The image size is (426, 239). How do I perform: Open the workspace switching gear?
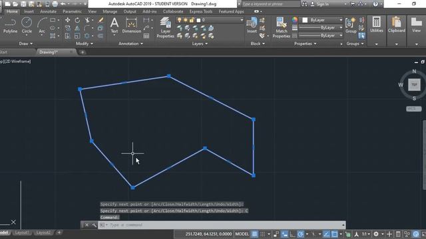(x=376, y=234)
